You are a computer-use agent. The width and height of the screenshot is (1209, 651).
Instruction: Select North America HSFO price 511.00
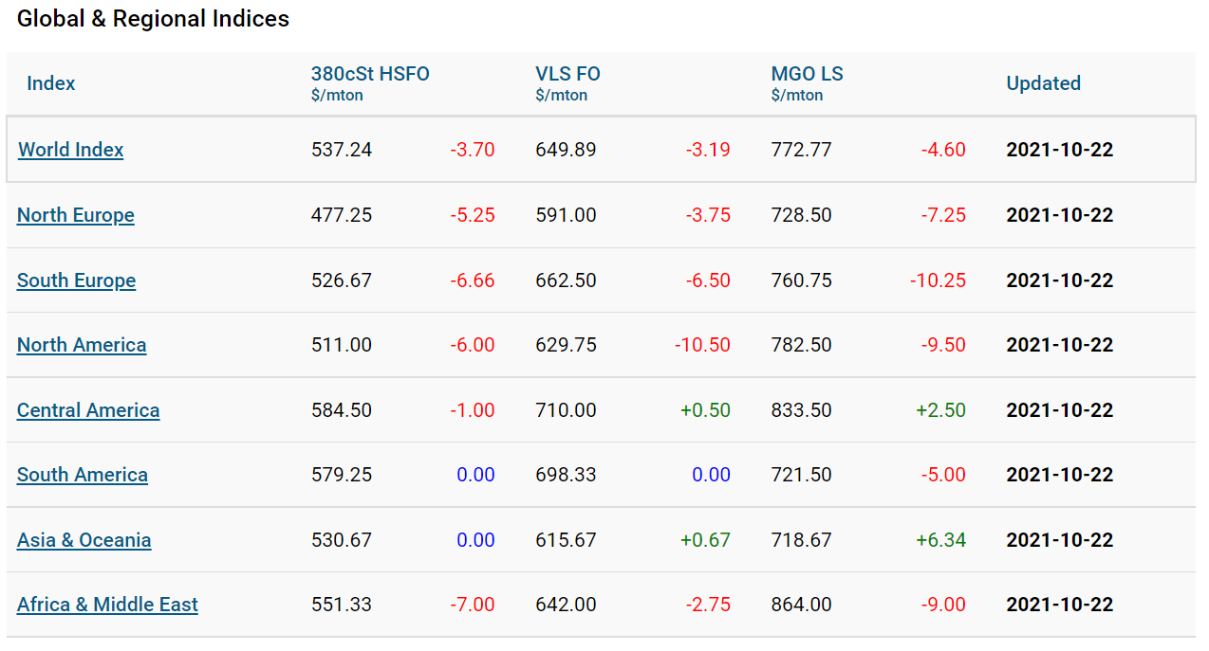click(x=342, y=345)
